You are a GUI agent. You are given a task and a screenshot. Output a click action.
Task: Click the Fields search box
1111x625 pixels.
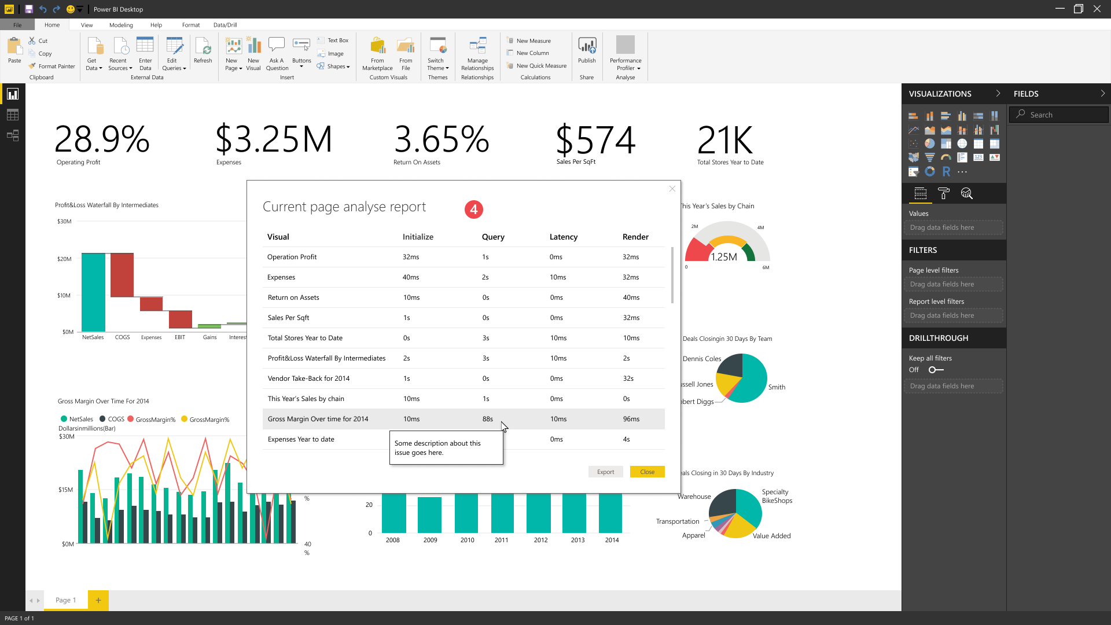click(1059, 115)
